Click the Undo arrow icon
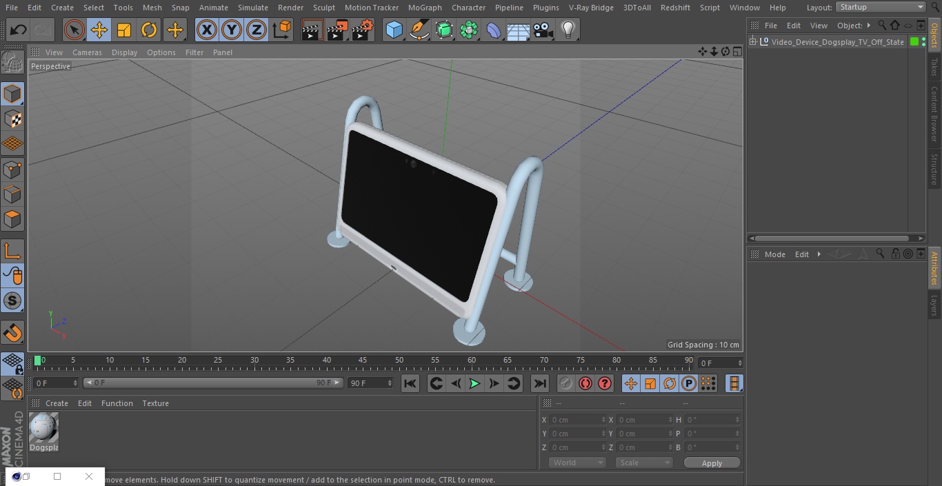This screenshot has width=942, height=486. (x=19, y=30)
